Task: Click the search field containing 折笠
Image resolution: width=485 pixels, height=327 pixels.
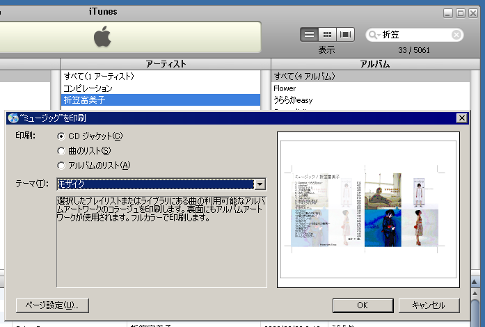Action: pyautogui.click(x=415, y=35)
